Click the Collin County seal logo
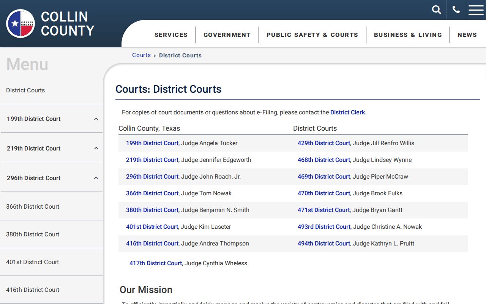Screen dimensions: 486x304 pos(21,24)
